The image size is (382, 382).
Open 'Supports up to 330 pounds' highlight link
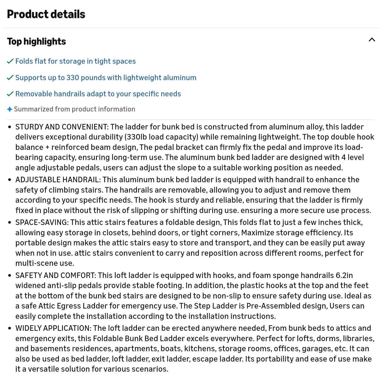(106, 78)
